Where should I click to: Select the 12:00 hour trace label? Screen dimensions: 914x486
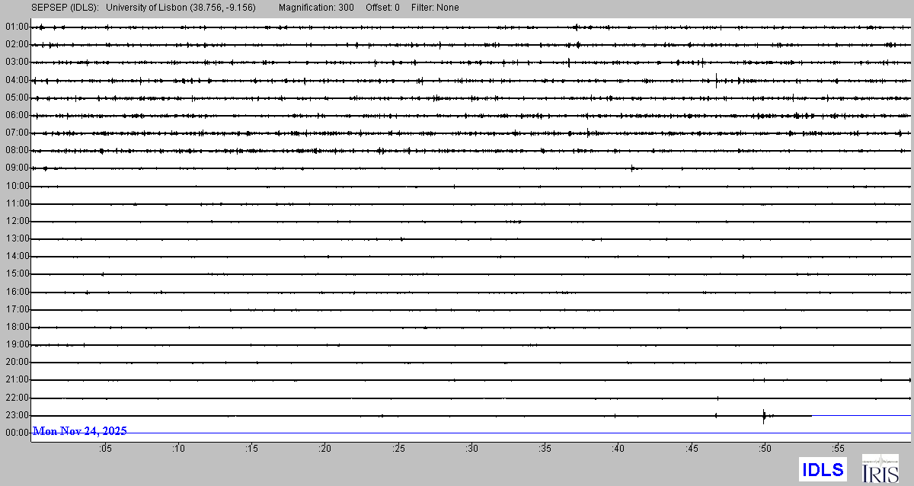pos(17,221)
